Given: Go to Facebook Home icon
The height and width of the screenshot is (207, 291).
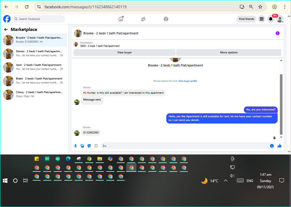Looking at the screenshot, I should tap(121, 19).
